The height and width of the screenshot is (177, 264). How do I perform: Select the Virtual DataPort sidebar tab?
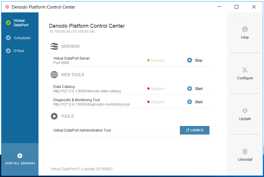pos(20,23)
